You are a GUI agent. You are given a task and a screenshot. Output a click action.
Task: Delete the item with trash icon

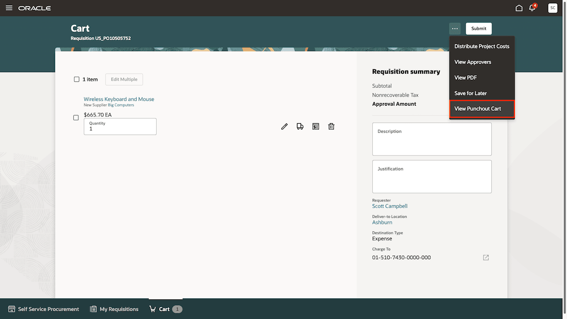click(331, 127)
